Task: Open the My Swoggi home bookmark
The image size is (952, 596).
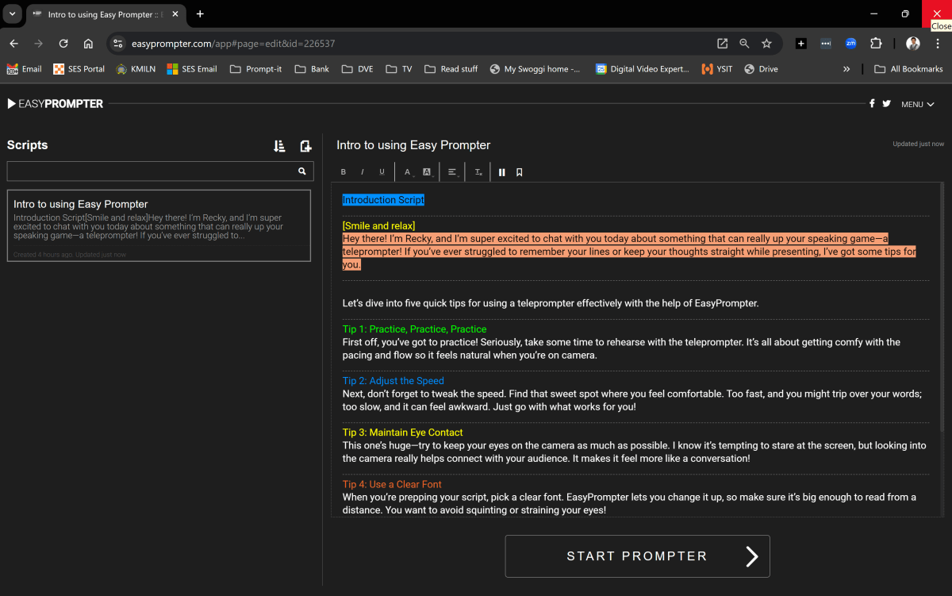Action: [535, 69]
